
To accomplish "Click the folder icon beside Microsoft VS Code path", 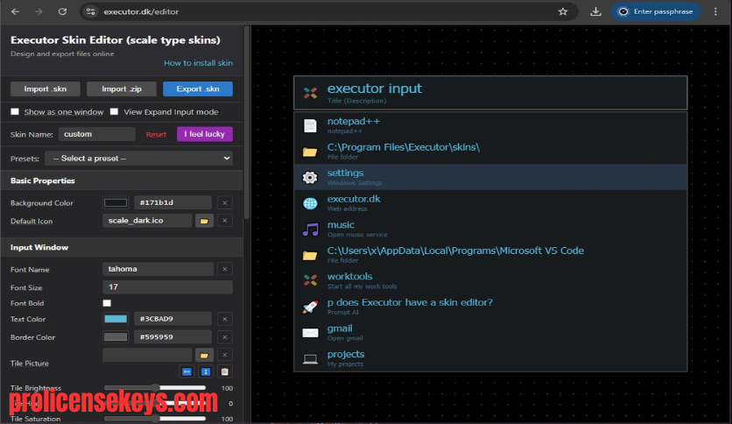I will (x=310, y=256).
